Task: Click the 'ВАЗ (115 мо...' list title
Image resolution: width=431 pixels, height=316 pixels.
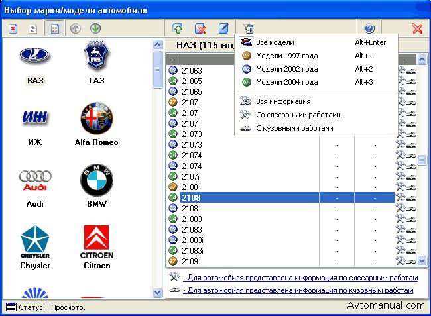Action: [205, 45]
